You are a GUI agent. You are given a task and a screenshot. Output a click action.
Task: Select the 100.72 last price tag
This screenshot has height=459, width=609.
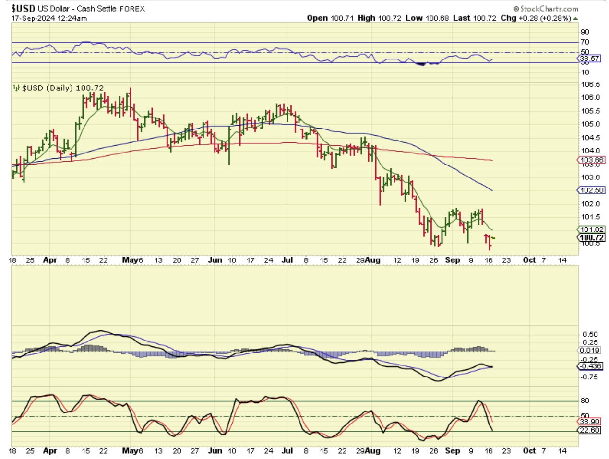pyautogui.click(x=591, y=238)
